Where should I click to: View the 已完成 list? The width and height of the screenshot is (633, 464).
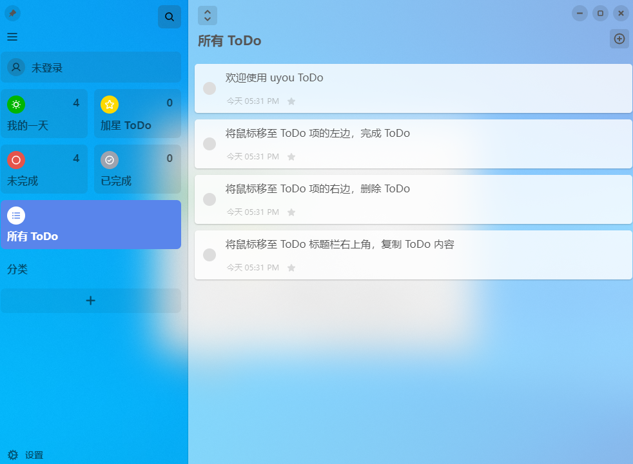click(137, 169)
